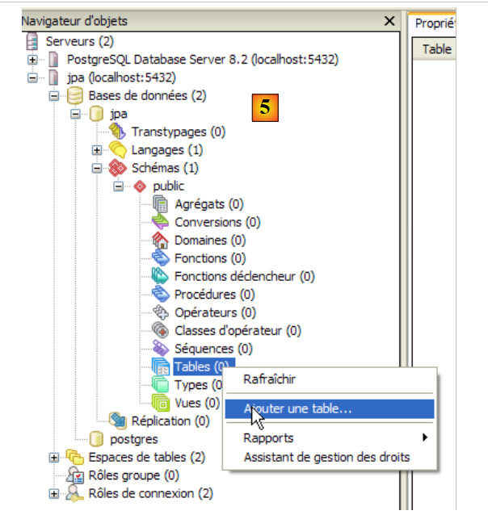
Task: Open the Rapports submenu
Action: (268, 438)
